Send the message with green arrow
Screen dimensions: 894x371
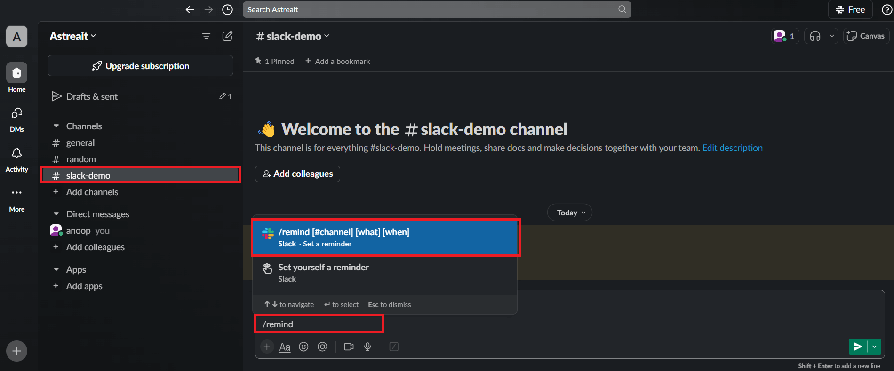point(858,347)
